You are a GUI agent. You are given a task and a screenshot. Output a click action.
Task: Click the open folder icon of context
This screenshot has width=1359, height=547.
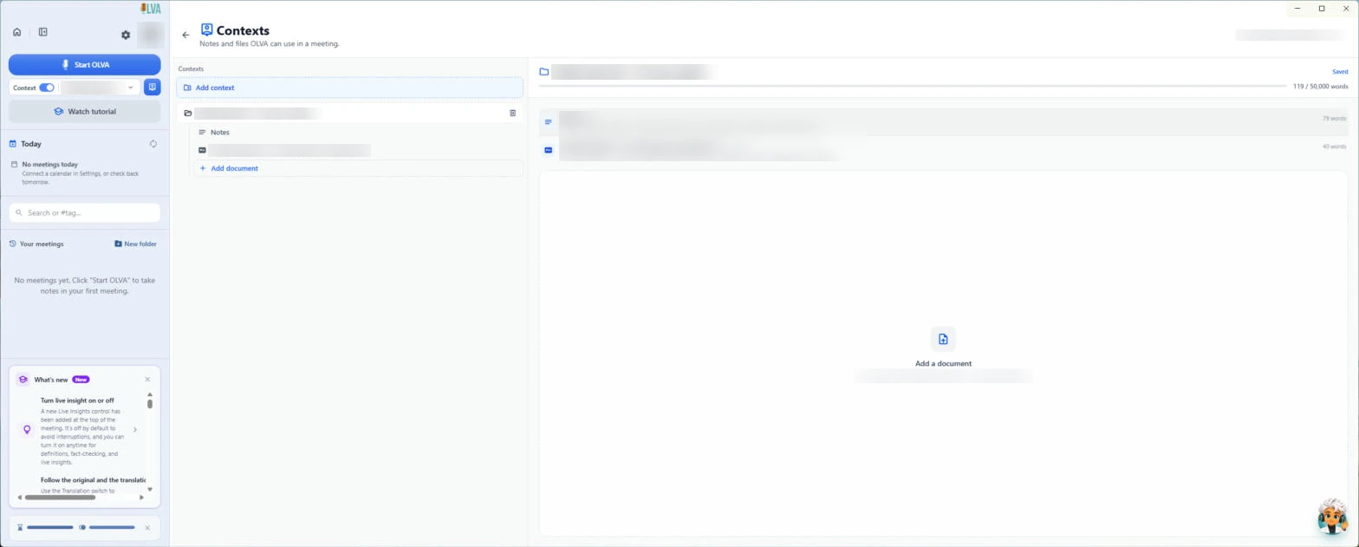[188, 114]
